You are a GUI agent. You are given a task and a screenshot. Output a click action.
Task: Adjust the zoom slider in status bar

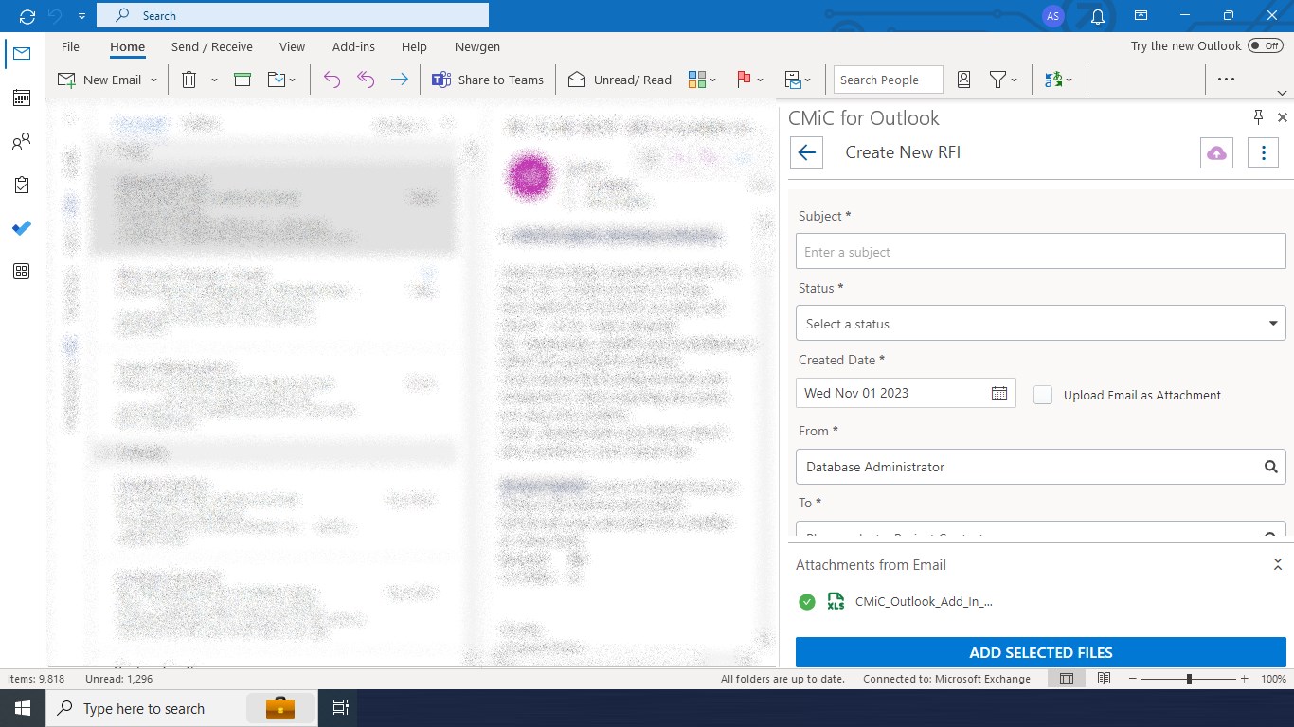(1189, 679)
